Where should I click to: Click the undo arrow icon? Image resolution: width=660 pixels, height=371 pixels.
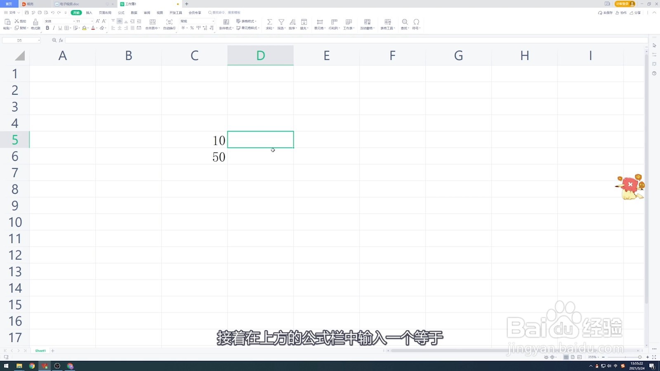click(x=52, y=13)
